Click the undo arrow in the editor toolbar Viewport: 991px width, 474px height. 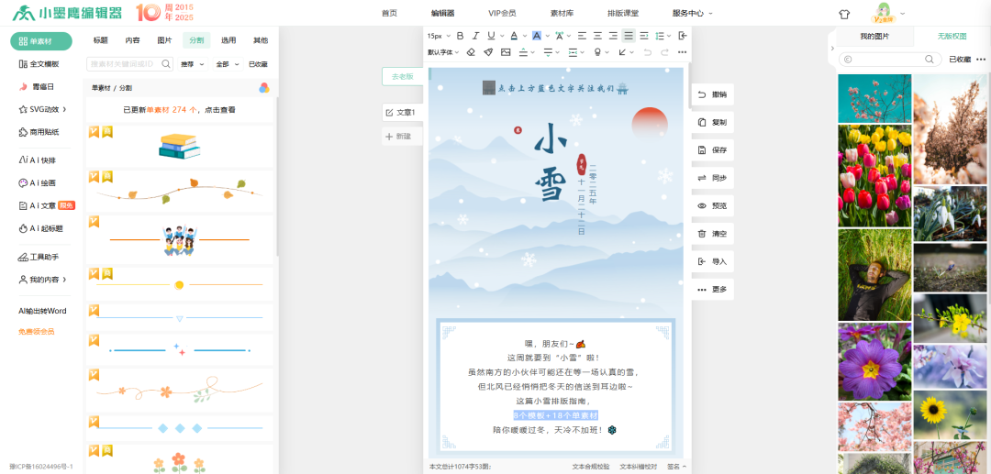(647, 52)
